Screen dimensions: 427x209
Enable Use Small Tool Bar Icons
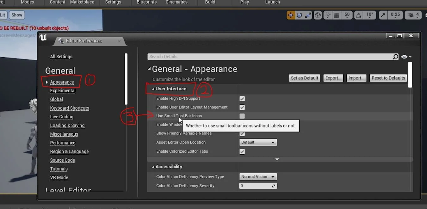tap(242, 116)
